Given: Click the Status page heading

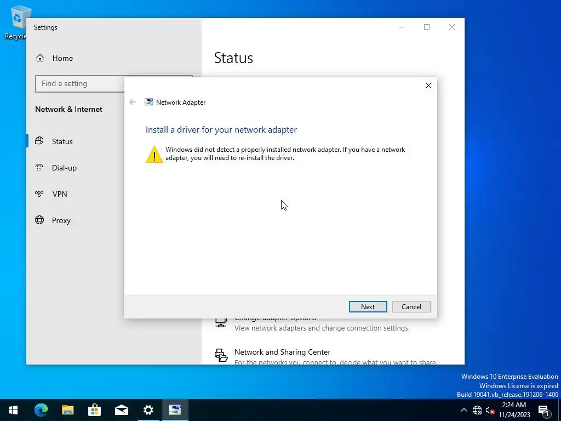Looking at the screenshot, I should 233,58.
